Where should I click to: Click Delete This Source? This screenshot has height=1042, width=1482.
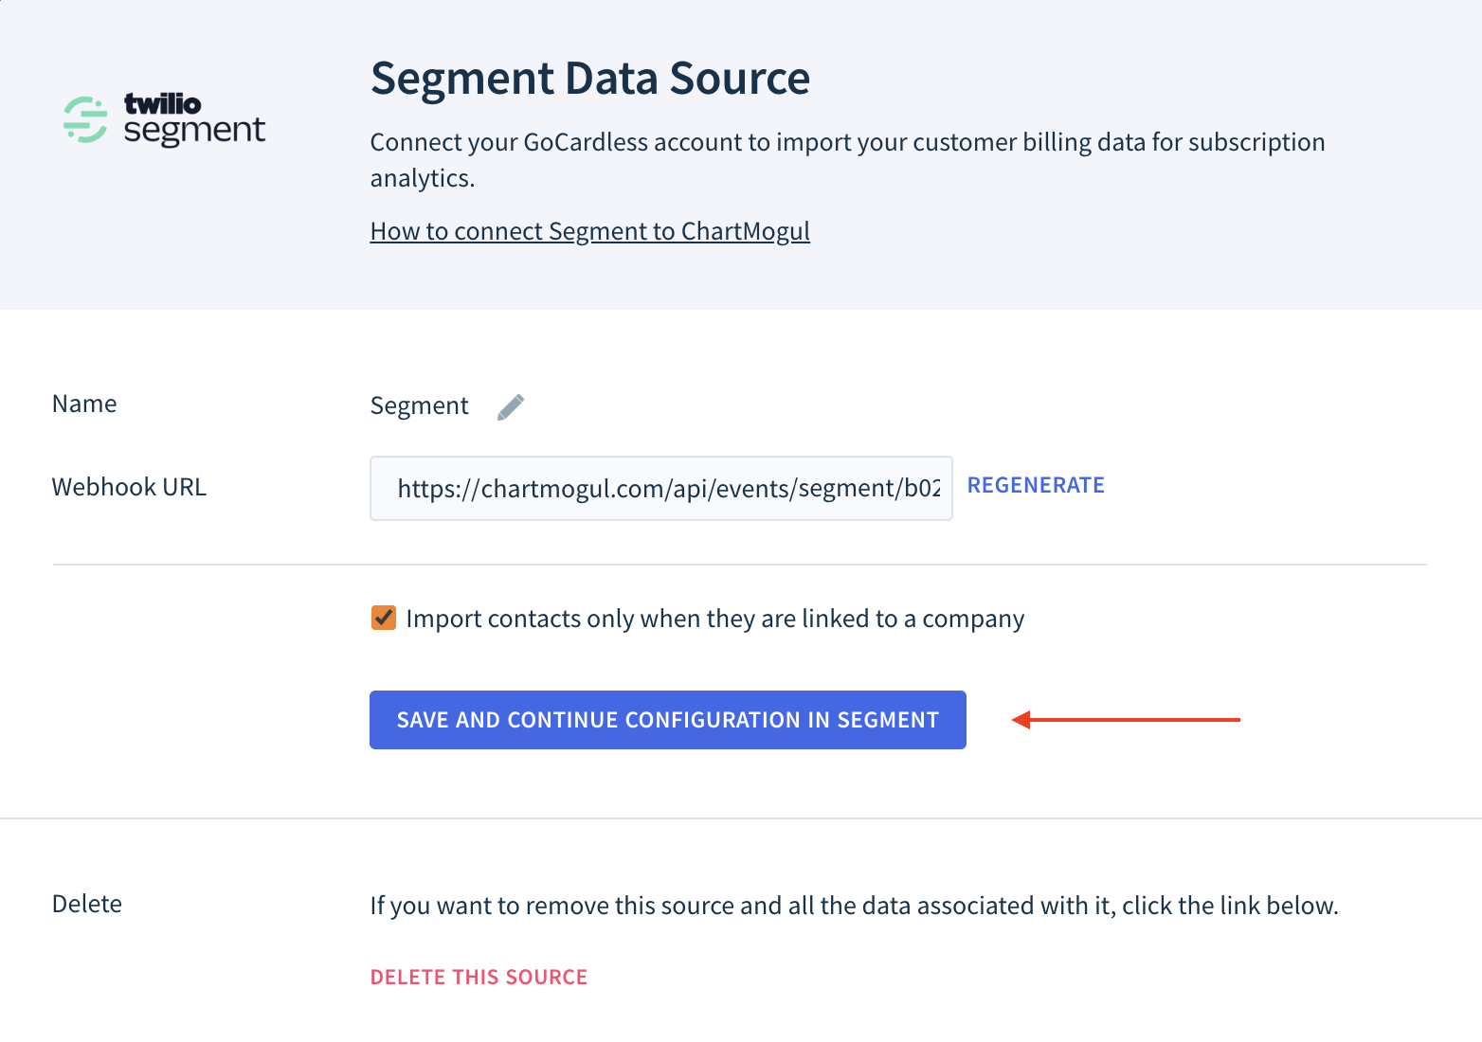[479, 978]
